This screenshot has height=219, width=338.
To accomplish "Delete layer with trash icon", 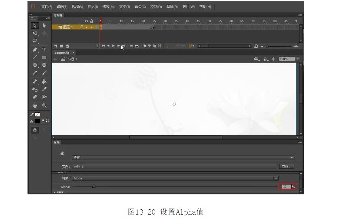I will [x=67, y=46].
